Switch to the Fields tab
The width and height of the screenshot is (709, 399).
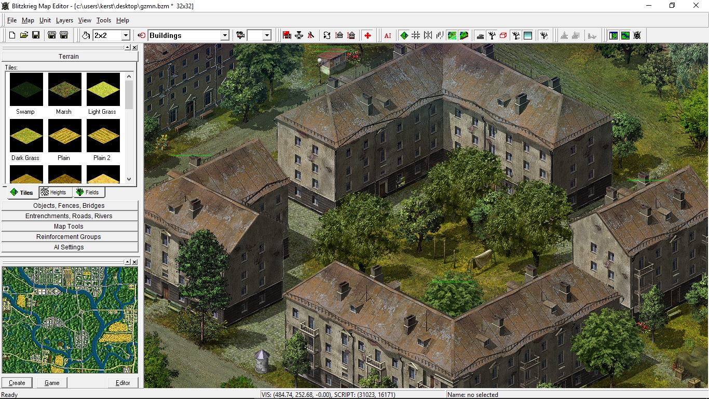[x=88, y=192]
